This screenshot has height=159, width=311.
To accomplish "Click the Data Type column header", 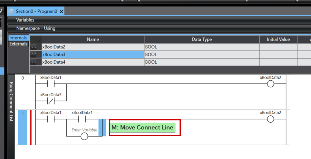I will click(x=201, y=39).
